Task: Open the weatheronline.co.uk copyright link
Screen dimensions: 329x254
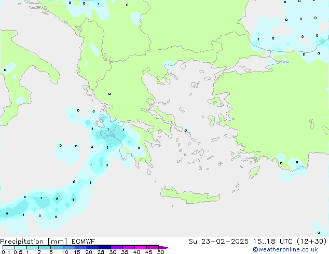Action: coord(285,249)
